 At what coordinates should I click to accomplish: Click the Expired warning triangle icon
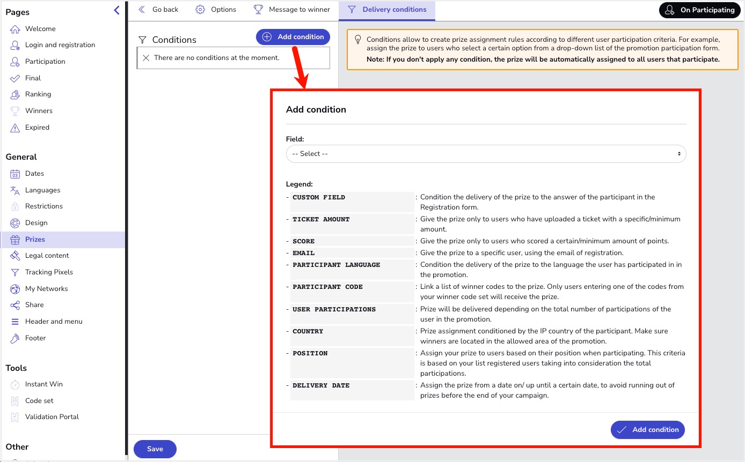15,128
